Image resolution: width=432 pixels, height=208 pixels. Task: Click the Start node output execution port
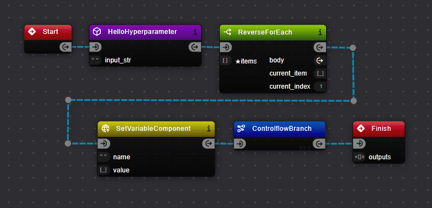click(x=66, y=47)
